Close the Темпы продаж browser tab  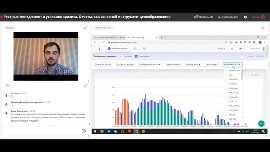pos(157,38)
